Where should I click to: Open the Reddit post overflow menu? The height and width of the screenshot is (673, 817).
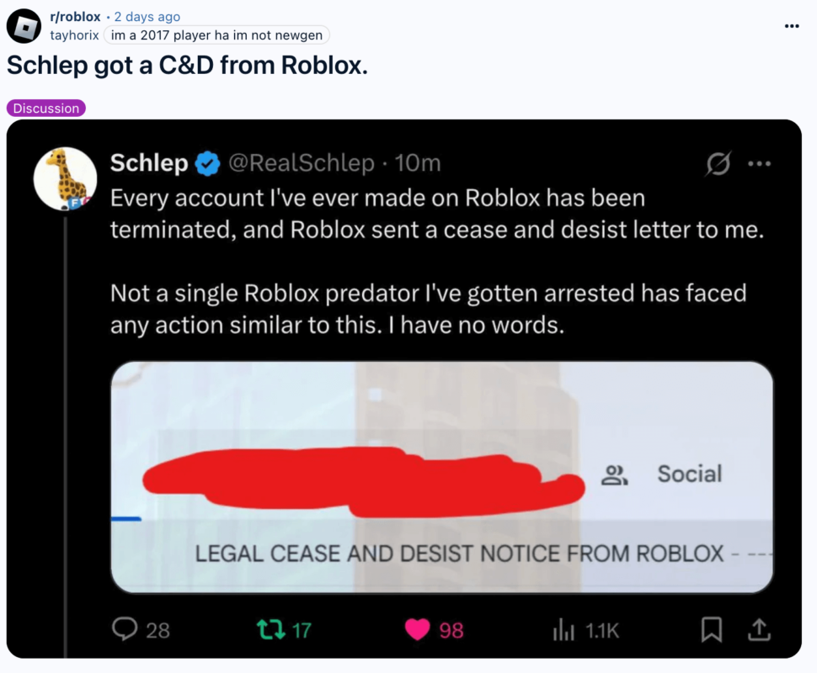[791, 26]
